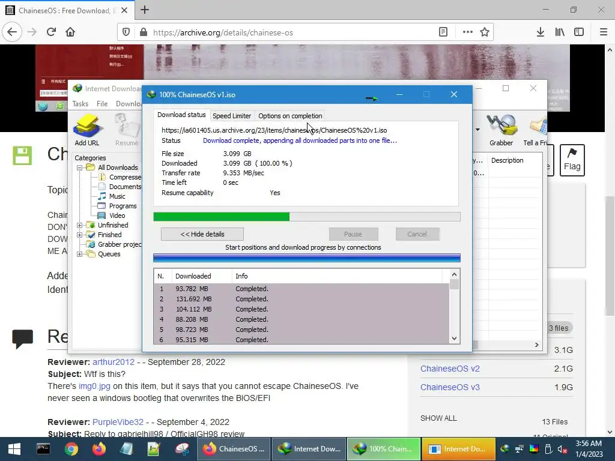Image resolution: width=615 pixels, height=461 pixels.
Task: Open Windows Start menu
Action: [14, 449]
